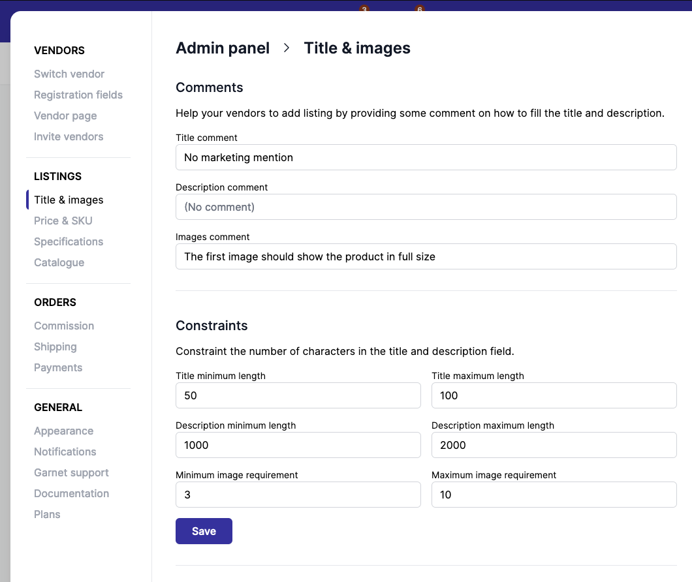The height and width of the screenshot is (582, 692).
Task: Click the Save button
Action: coord(204,531)
